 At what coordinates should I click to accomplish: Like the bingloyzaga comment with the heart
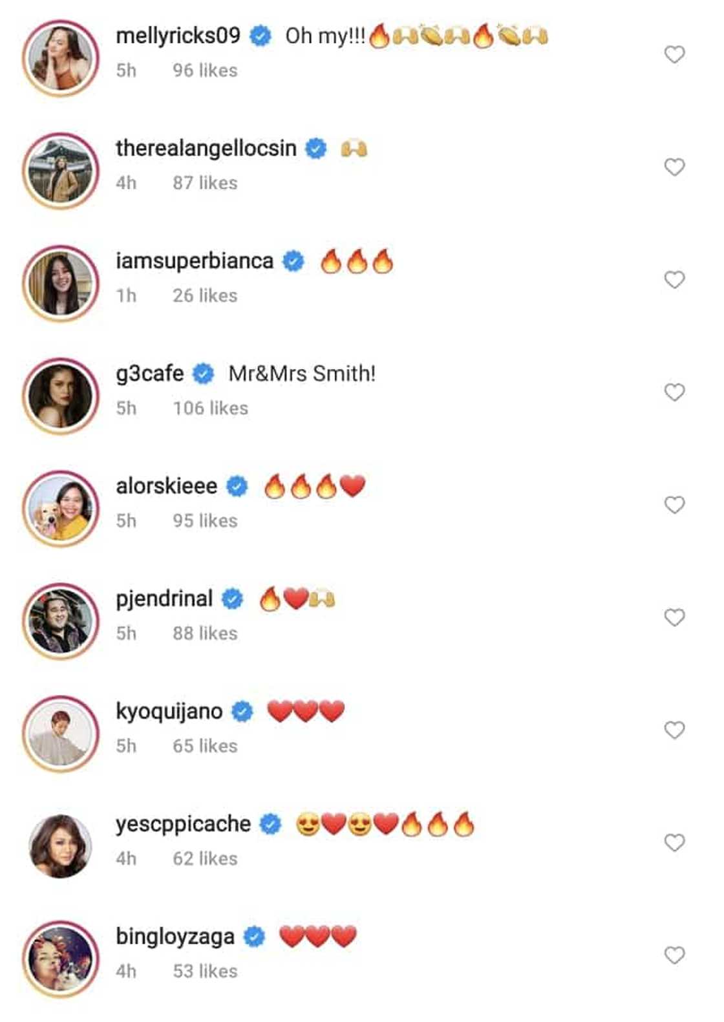coord(674,955)
